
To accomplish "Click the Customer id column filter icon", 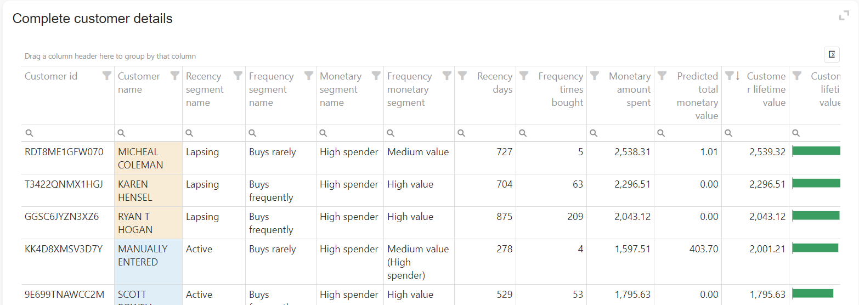I will [107, 76].
